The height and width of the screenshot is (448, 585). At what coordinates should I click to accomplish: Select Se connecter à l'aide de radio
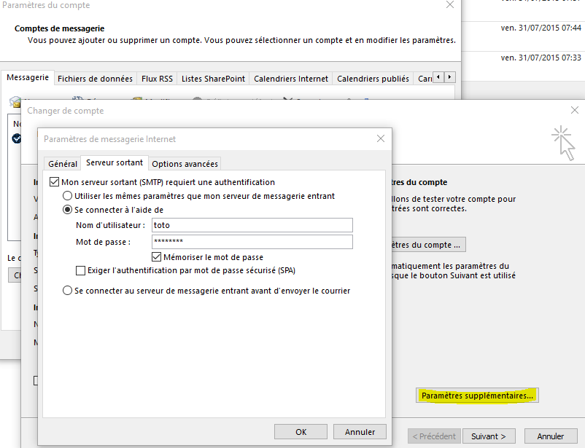pos(67,210)
